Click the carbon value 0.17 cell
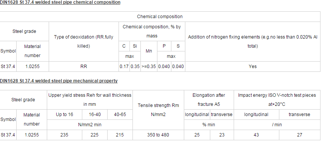322x141 pixels. click(x=124, y=67)
